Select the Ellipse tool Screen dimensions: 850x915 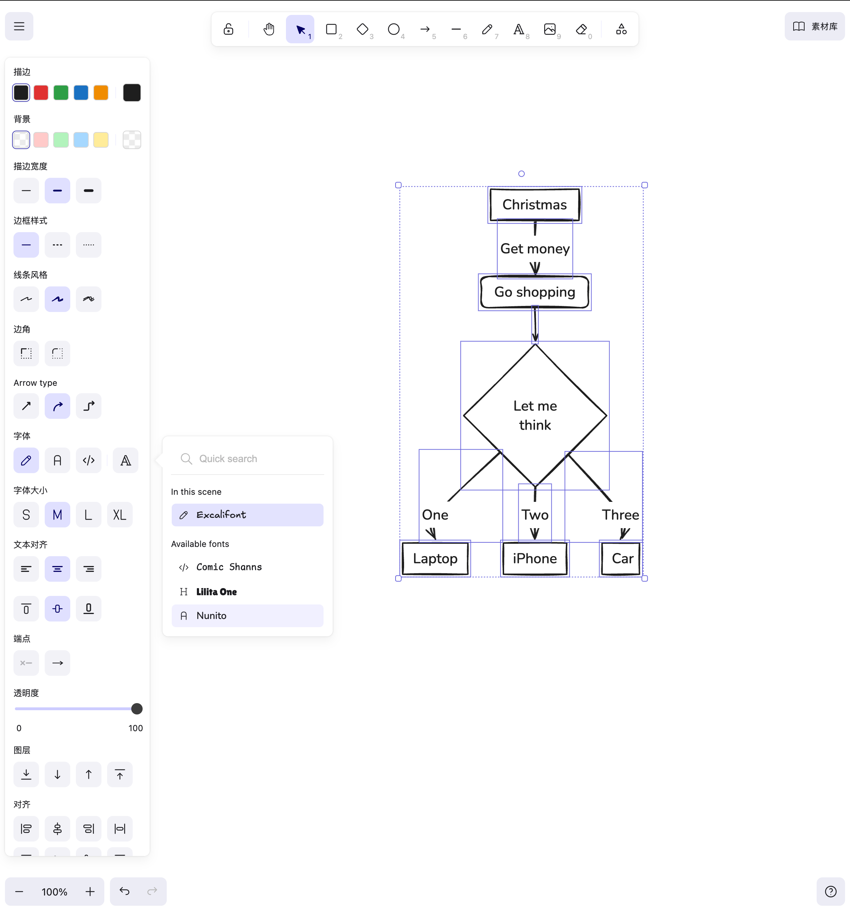pyautogui.click(x=394, y=29)
